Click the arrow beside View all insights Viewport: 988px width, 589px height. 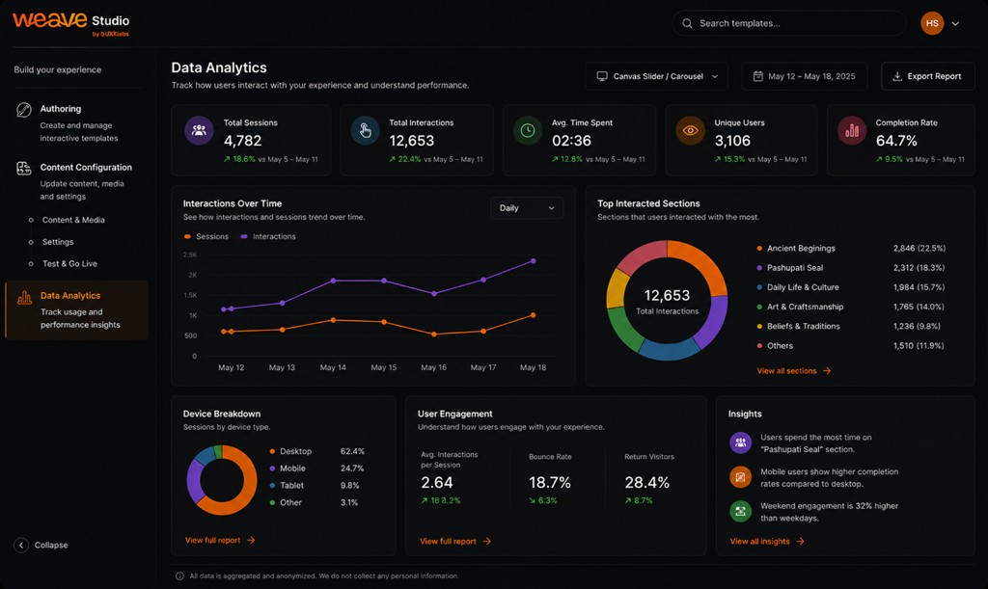point(800,541)
